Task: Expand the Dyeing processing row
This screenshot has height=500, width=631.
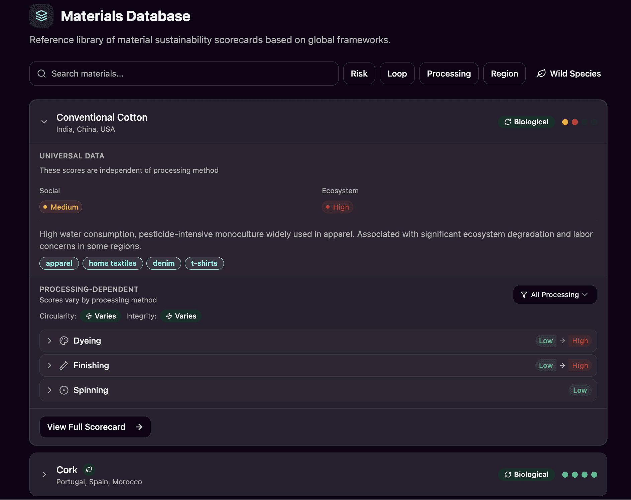Action: point(49,341)
